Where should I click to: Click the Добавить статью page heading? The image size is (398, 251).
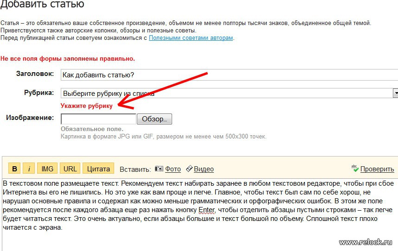42,4
